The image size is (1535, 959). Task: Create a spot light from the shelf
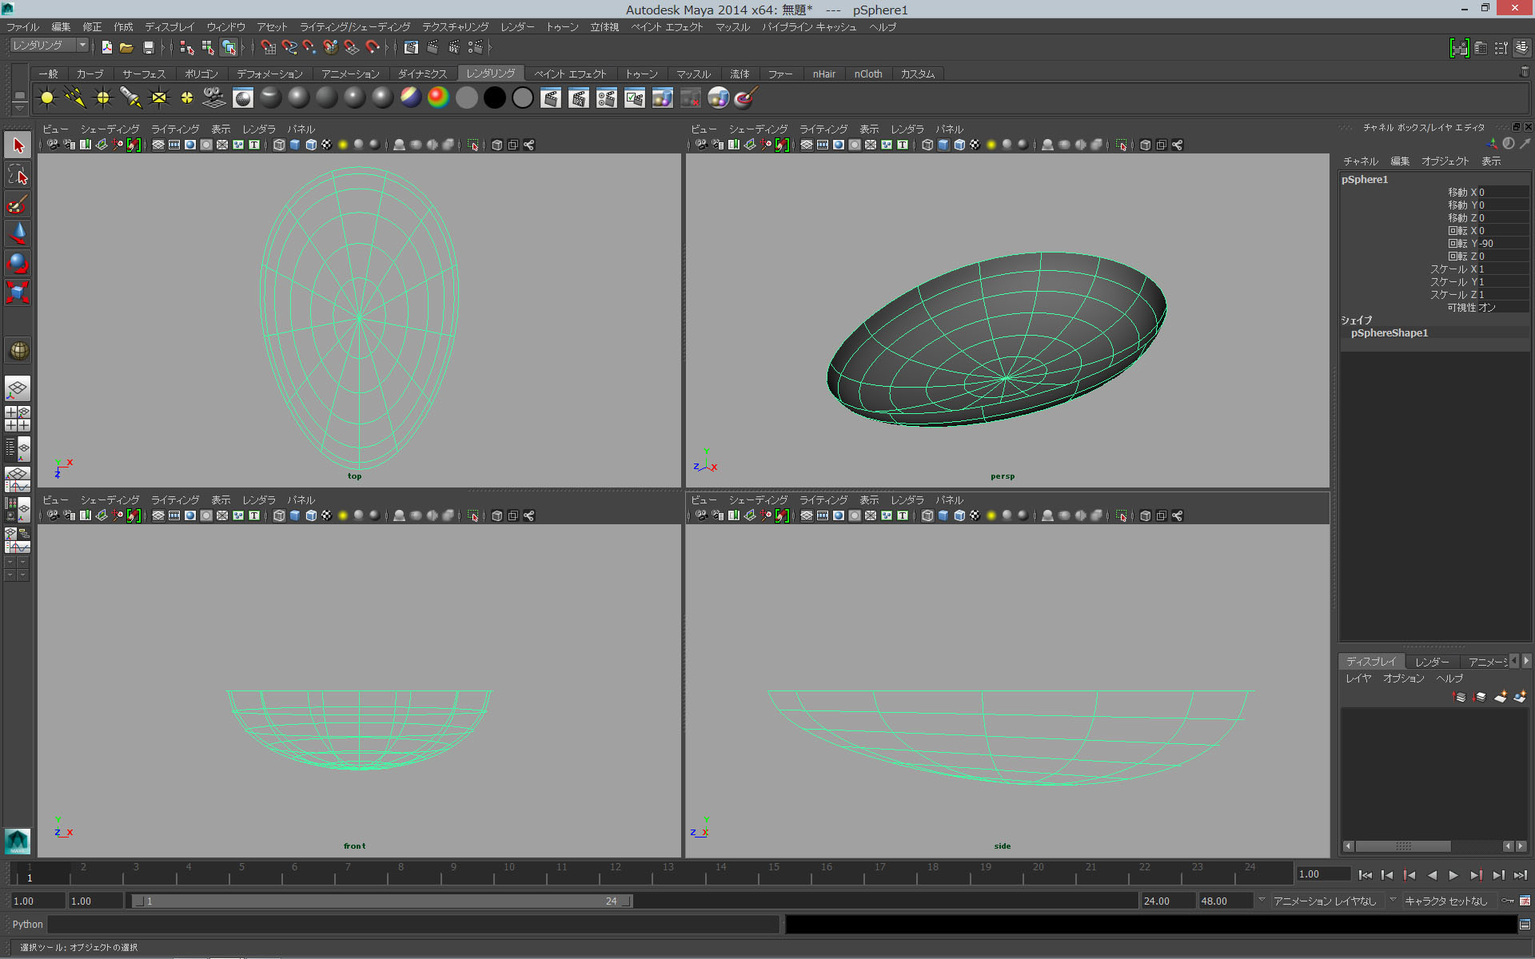[x=131, y=97]
